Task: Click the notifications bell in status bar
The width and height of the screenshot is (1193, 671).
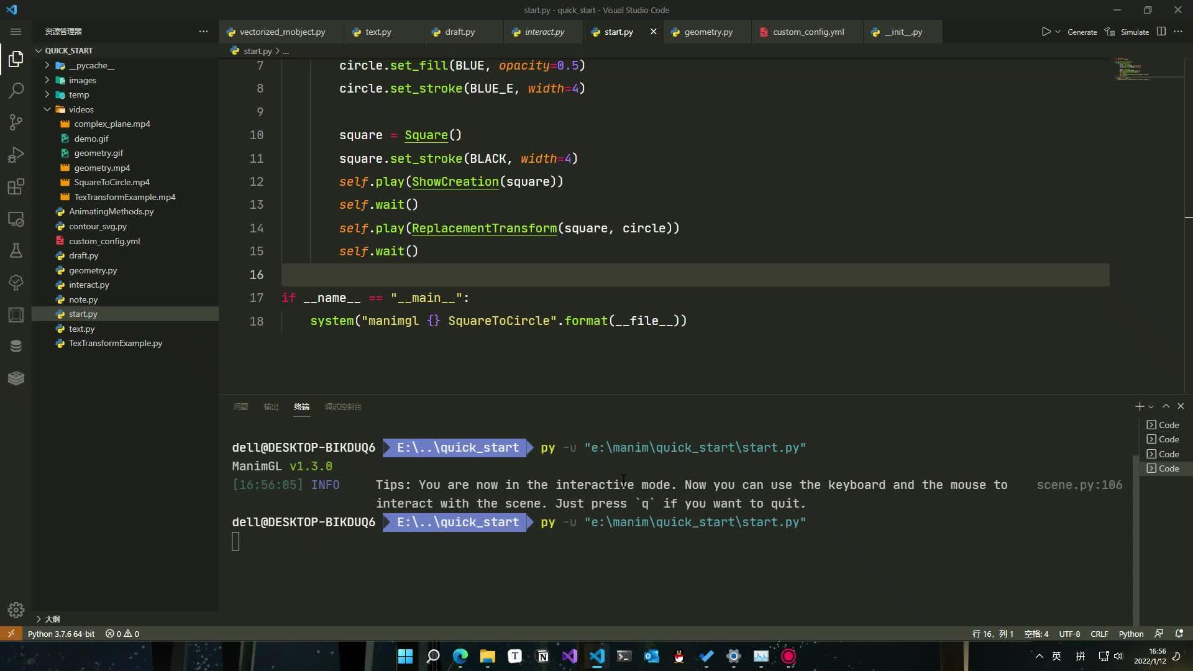Action: (x=1179, y=634)
